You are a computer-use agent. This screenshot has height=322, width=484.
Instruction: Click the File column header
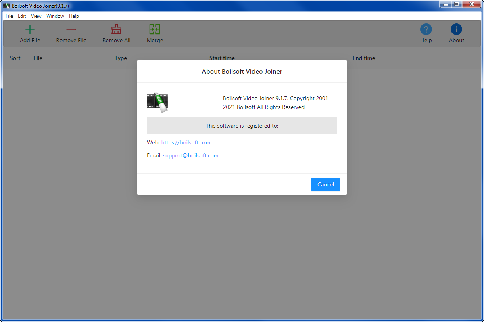point(38,58)
